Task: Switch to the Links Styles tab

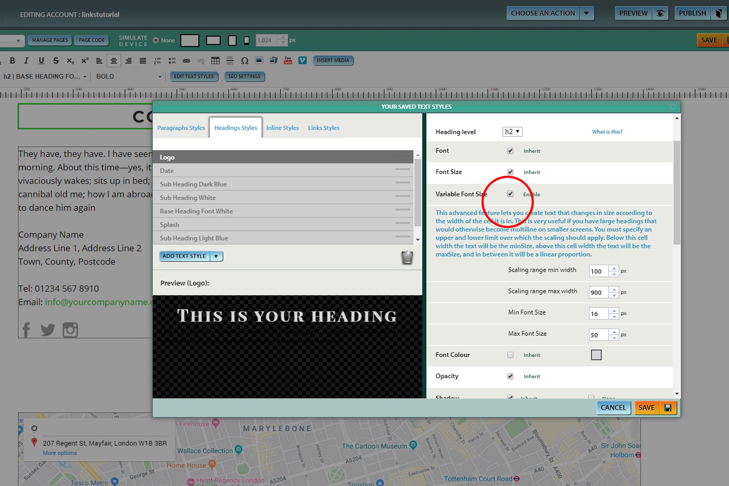Action: [x=323, y=128]
